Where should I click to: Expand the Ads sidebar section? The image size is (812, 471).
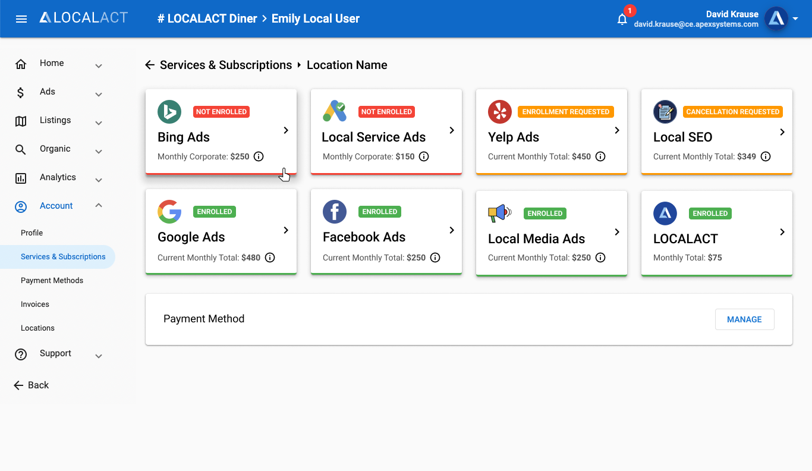[99, 95]
